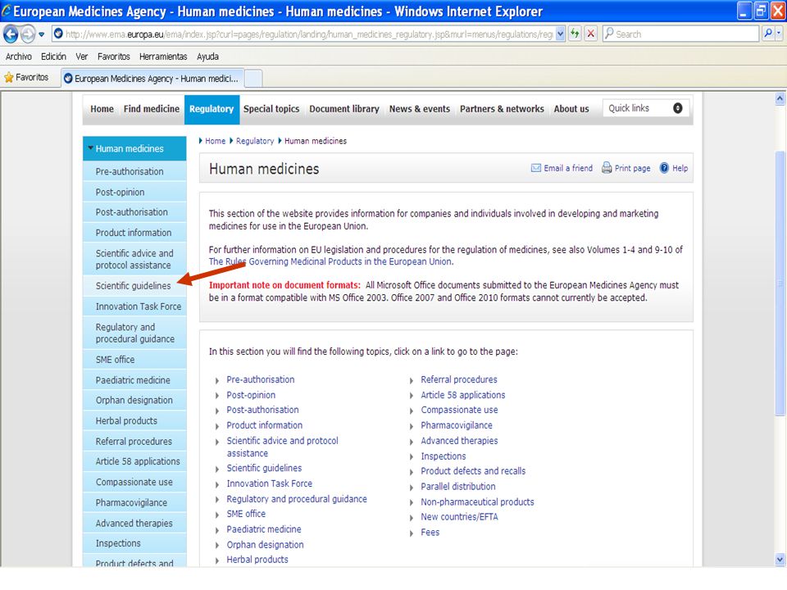787x590 pixels.
Task: Click the vertical scrollbar down arrow
Action: click(x=780, y=559)
